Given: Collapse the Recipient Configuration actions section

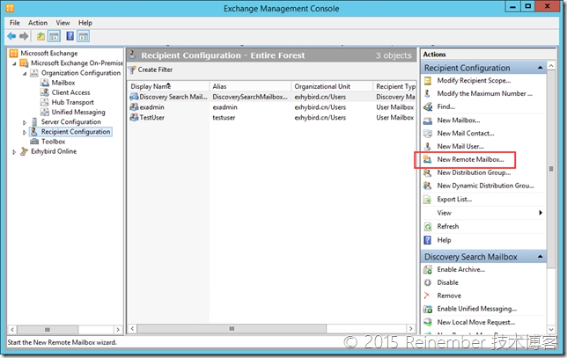Looking at the screenshot, I should tap(541, 68).
